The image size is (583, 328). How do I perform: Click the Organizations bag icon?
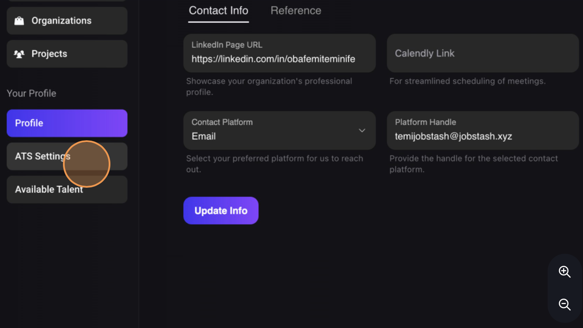pos(19,21)
